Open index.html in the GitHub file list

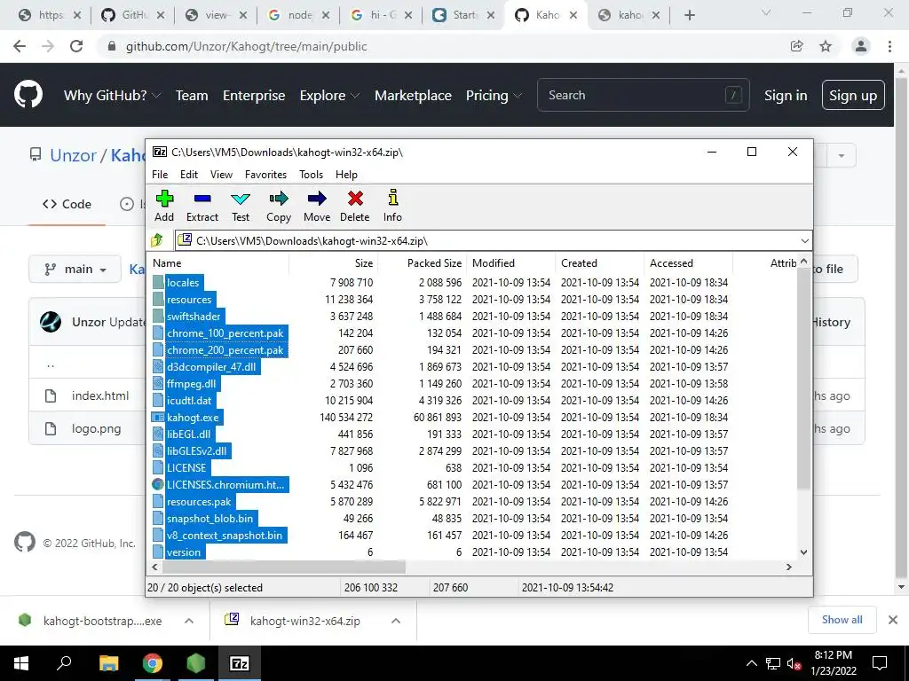coord(100,395)
